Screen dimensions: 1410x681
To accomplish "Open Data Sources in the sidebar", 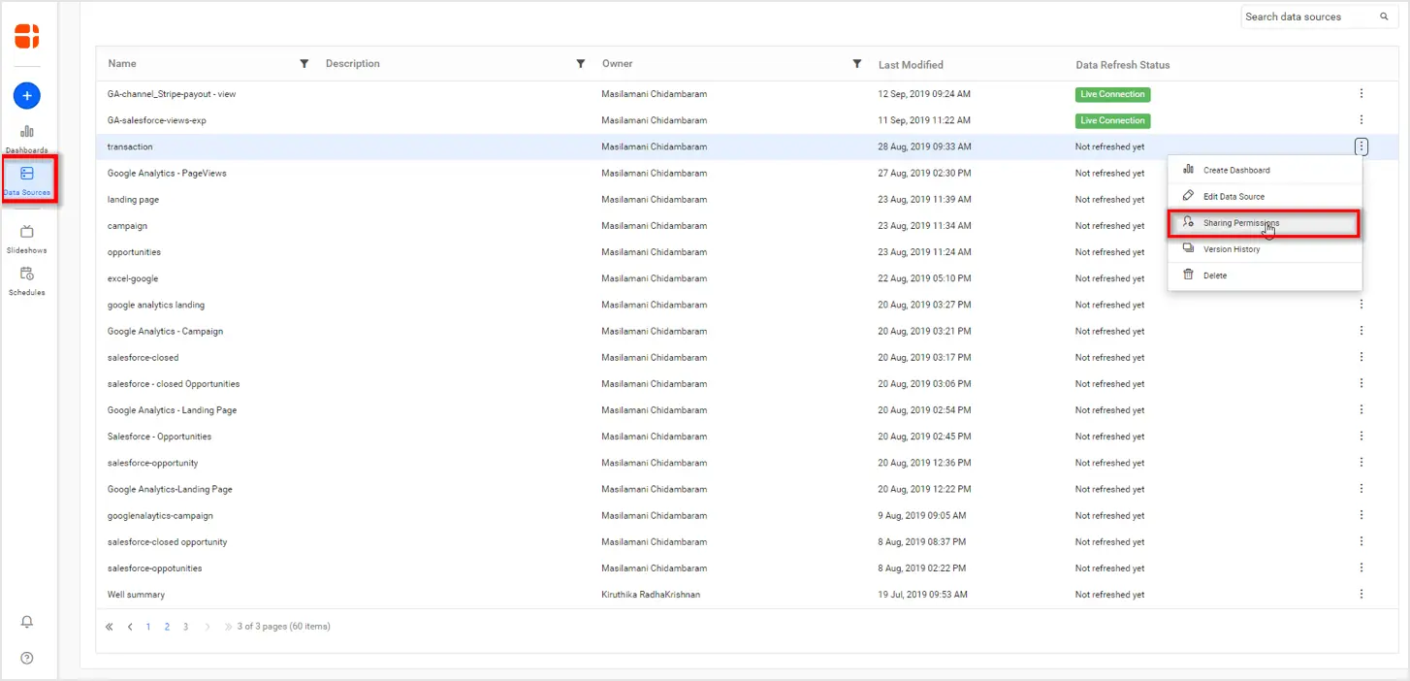I will point(27,179).
